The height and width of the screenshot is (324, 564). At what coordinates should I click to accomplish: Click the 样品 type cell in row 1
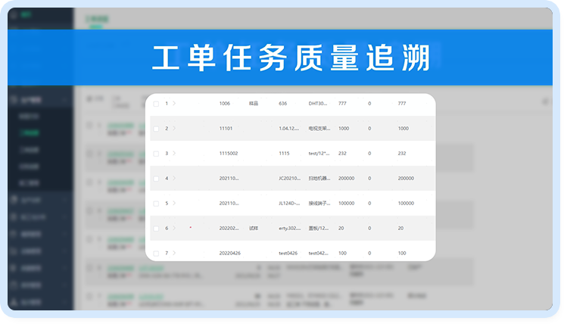(x=254, y=104)
